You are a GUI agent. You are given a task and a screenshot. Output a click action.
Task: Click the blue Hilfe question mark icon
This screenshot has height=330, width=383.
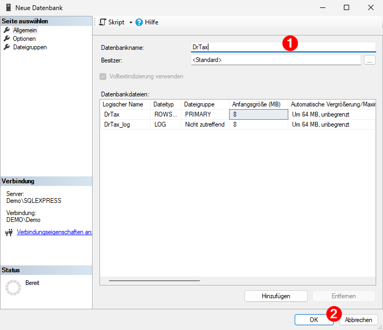click(139, 22)
